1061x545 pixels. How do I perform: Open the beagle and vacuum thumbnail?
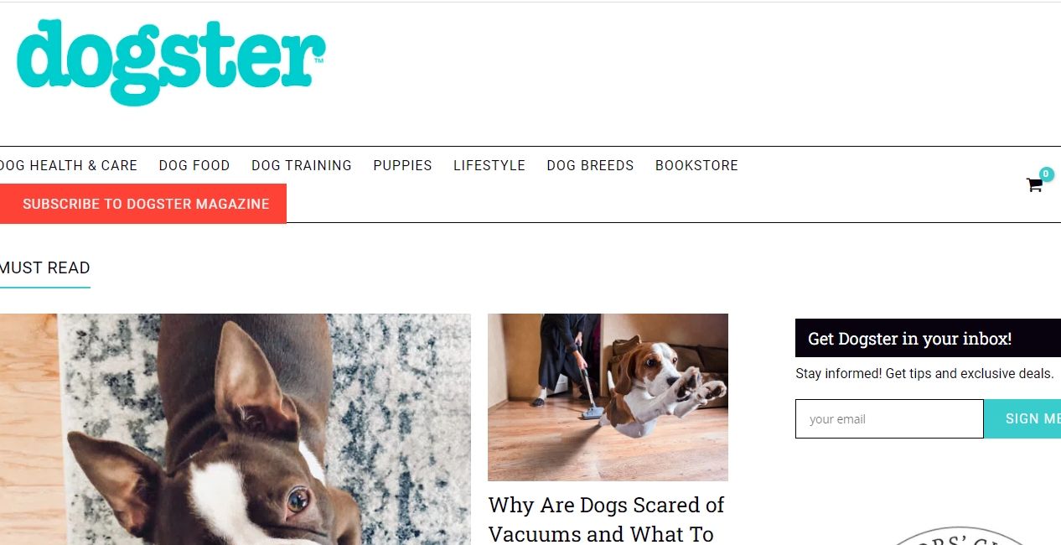tap(608, 397)
